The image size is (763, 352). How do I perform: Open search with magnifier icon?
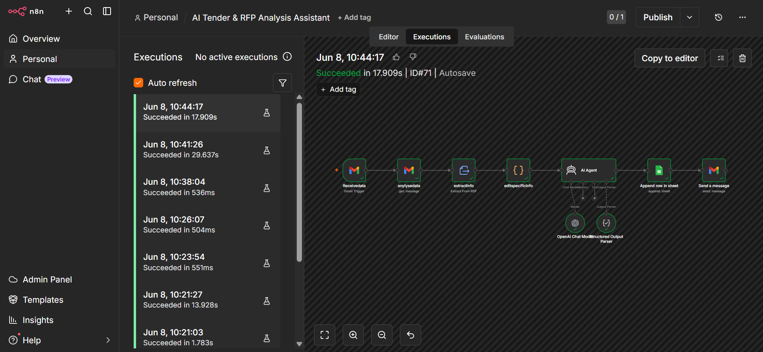pyautogui.click(x=88, y=11)
